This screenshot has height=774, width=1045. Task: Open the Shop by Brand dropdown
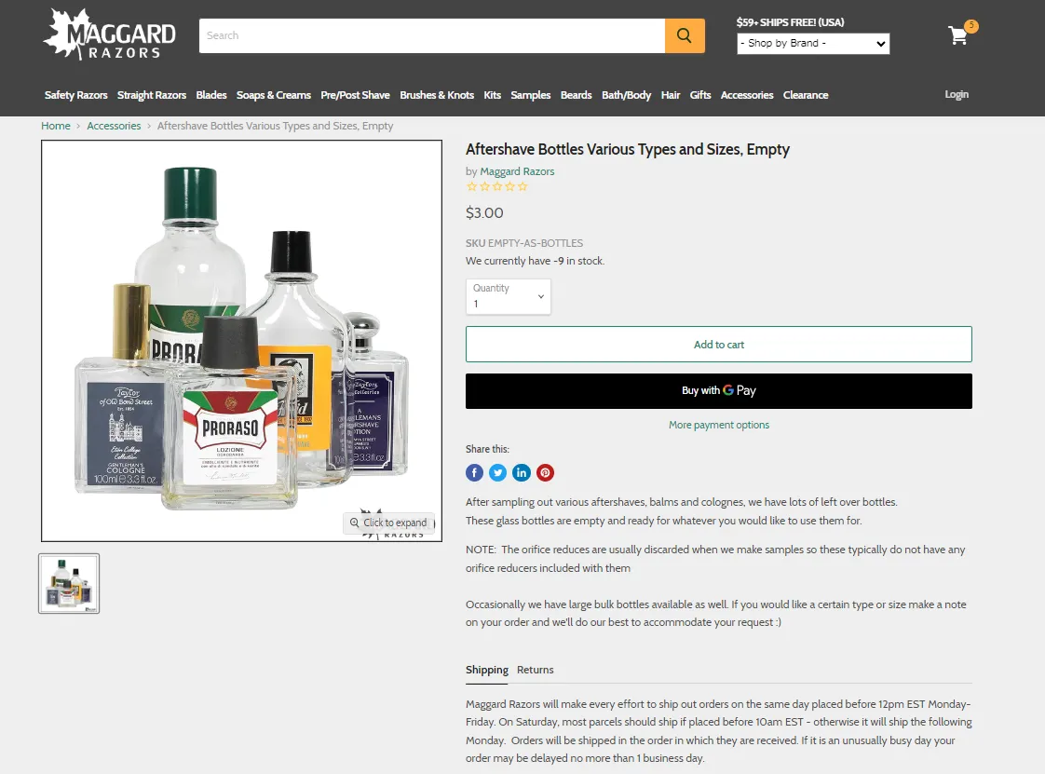[x=813, y=44]
